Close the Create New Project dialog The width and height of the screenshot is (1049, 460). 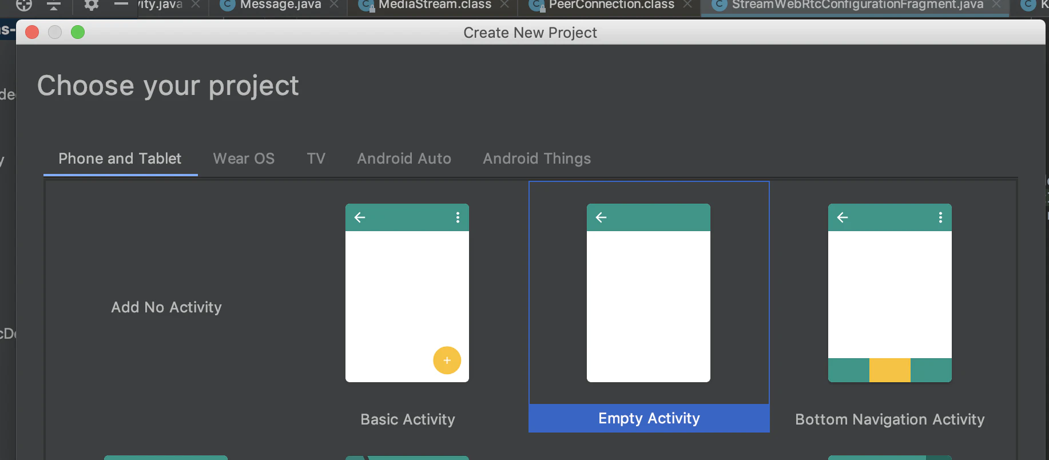[32, 32]
